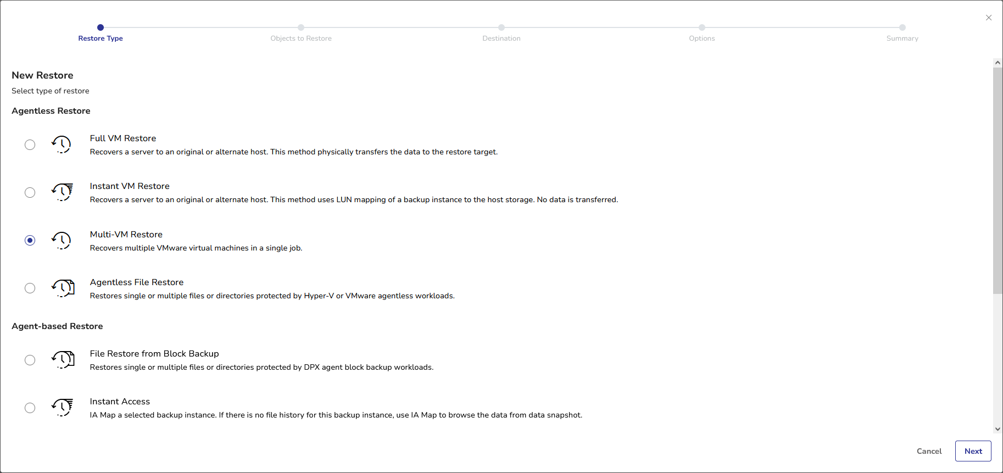The image size is (1003, 473).
Task: Select the Full VM Restore radio button
Action: pyautogui.click(x=30, y=144)
